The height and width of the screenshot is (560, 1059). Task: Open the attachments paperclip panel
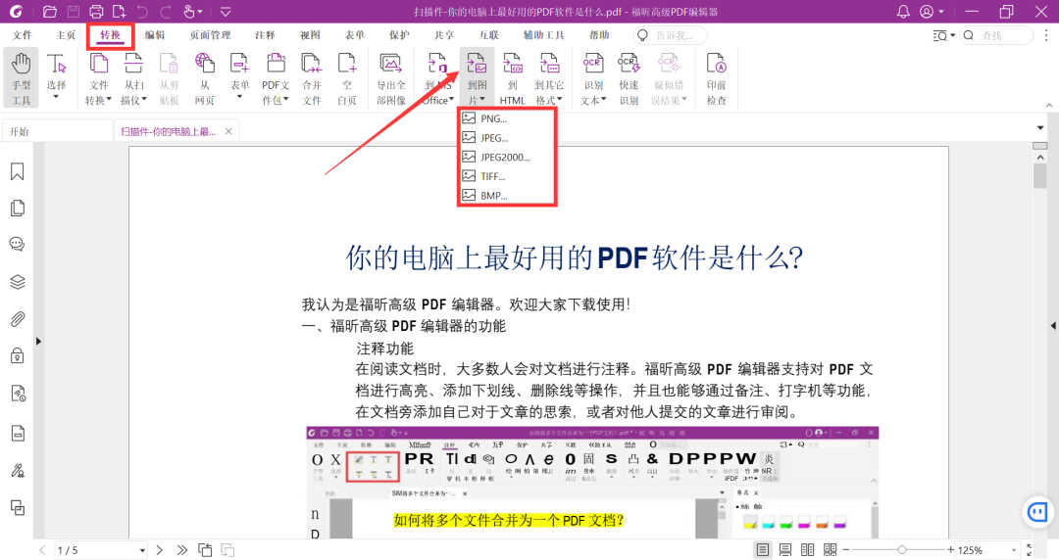coord(18,318)
